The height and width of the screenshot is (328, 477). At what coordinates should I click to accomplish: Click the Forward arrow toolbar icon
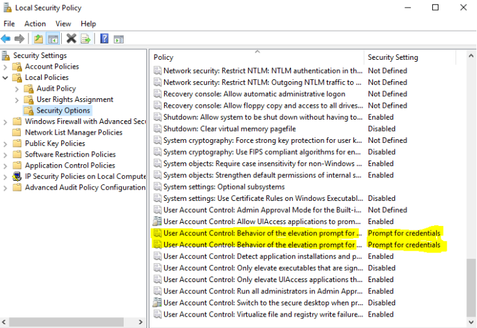(20, 39)
